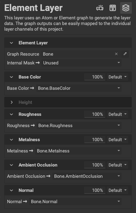Click the Graph Resource Bone field
This screenshot has width=136, height=213.
pyautogui.click(x=77, y=54)
